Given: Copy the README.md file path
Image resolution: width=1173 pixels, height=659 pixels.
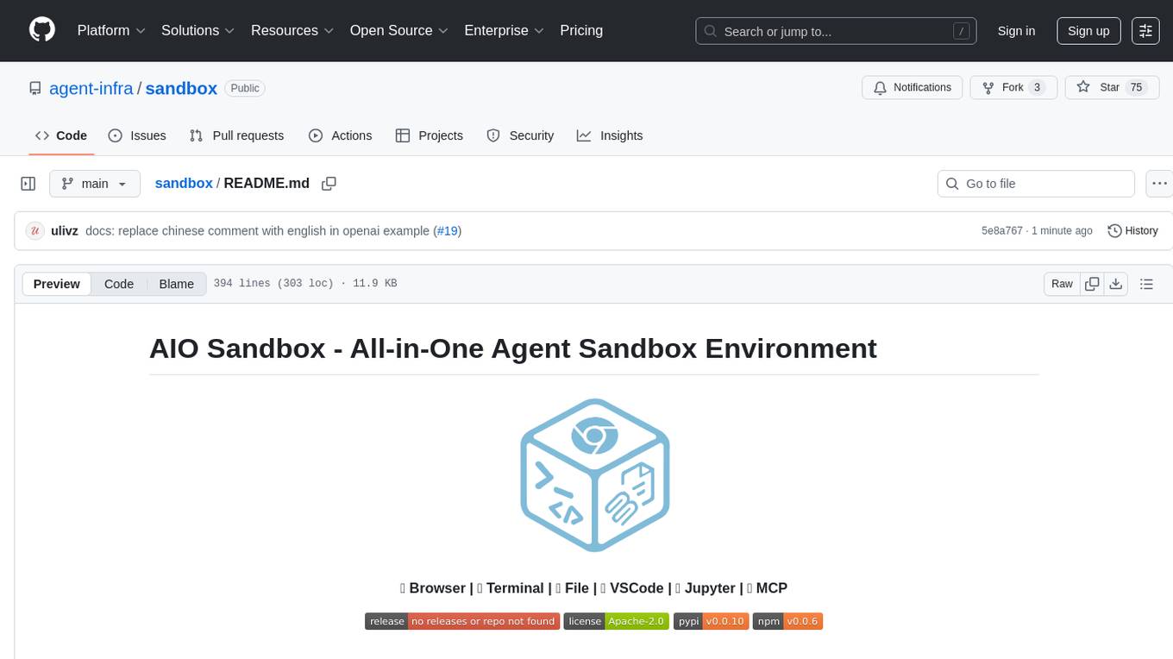Looking at the screenshot, I should [x=329, y=183].
